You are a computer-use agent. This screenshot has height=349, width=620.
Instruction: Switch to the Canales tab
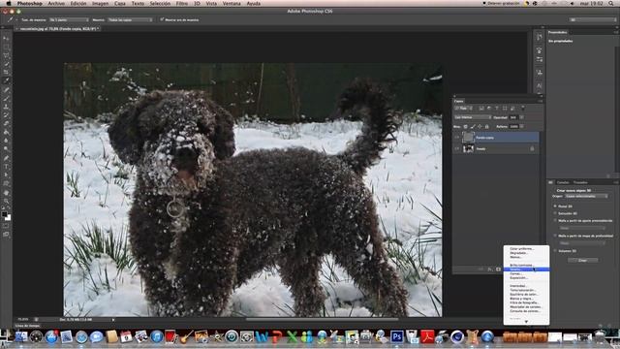click(562, 182)
